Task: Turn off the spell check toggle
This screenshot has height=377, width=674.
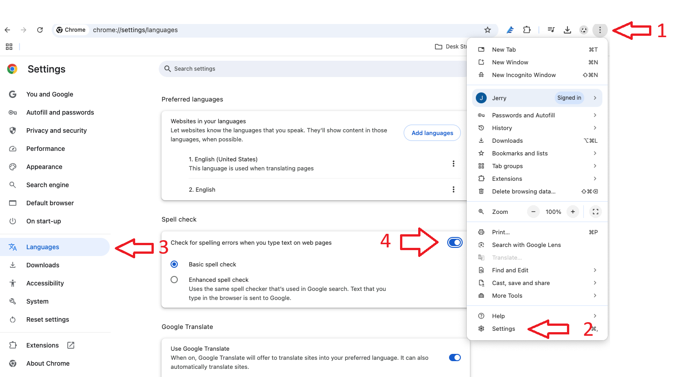Action: [x=454, y=242]
